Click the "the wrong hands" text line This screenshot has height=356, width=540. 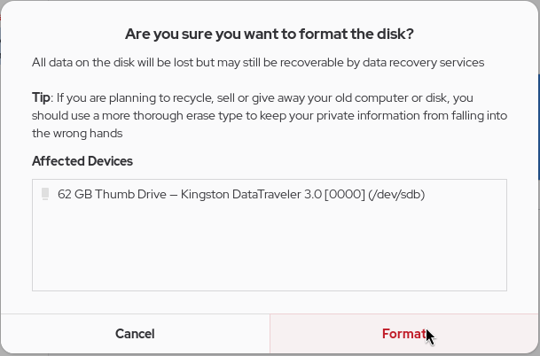click(x=77, y=133)
